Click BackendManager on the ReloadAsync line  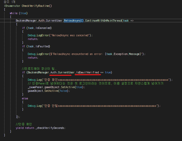coord(26,21)
